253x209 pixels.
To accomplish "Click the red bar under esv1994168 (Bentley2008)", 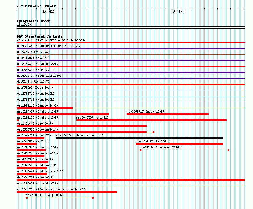I will tap(45, 108).
